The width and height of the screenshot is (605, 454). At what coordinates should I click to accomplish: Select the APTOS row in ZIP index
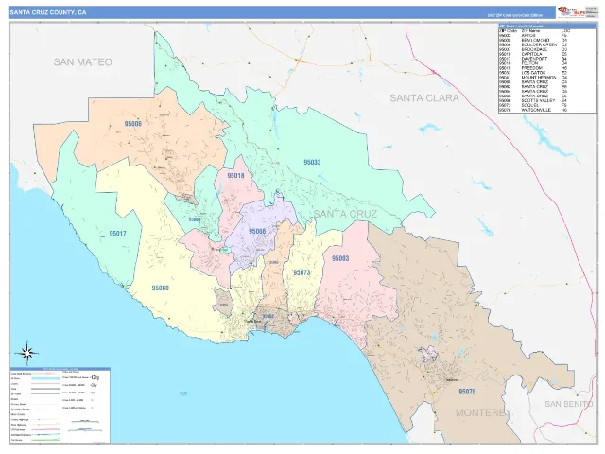tap(547, 36)
